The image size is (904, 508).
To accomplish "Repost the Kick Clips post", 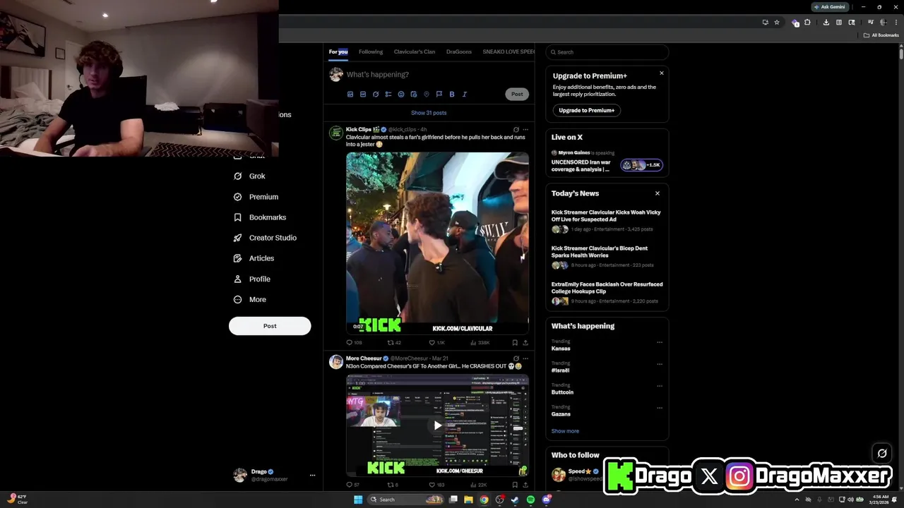I will (x=394, y=343).
